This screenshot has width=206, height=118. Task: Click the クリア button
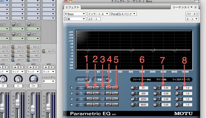coord(82,80)
